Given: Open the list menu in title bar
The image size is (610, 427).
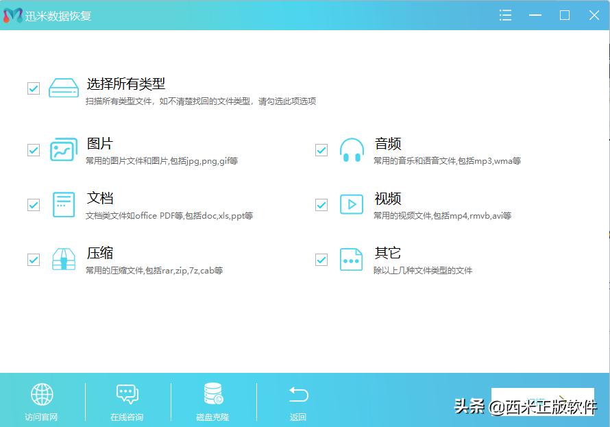Looking at the screenshot, I should [x=505, y=14].
